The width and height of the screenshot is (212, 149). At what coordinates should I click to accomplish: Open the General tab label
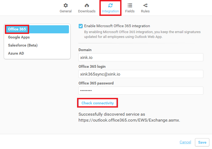click(65, 11)
